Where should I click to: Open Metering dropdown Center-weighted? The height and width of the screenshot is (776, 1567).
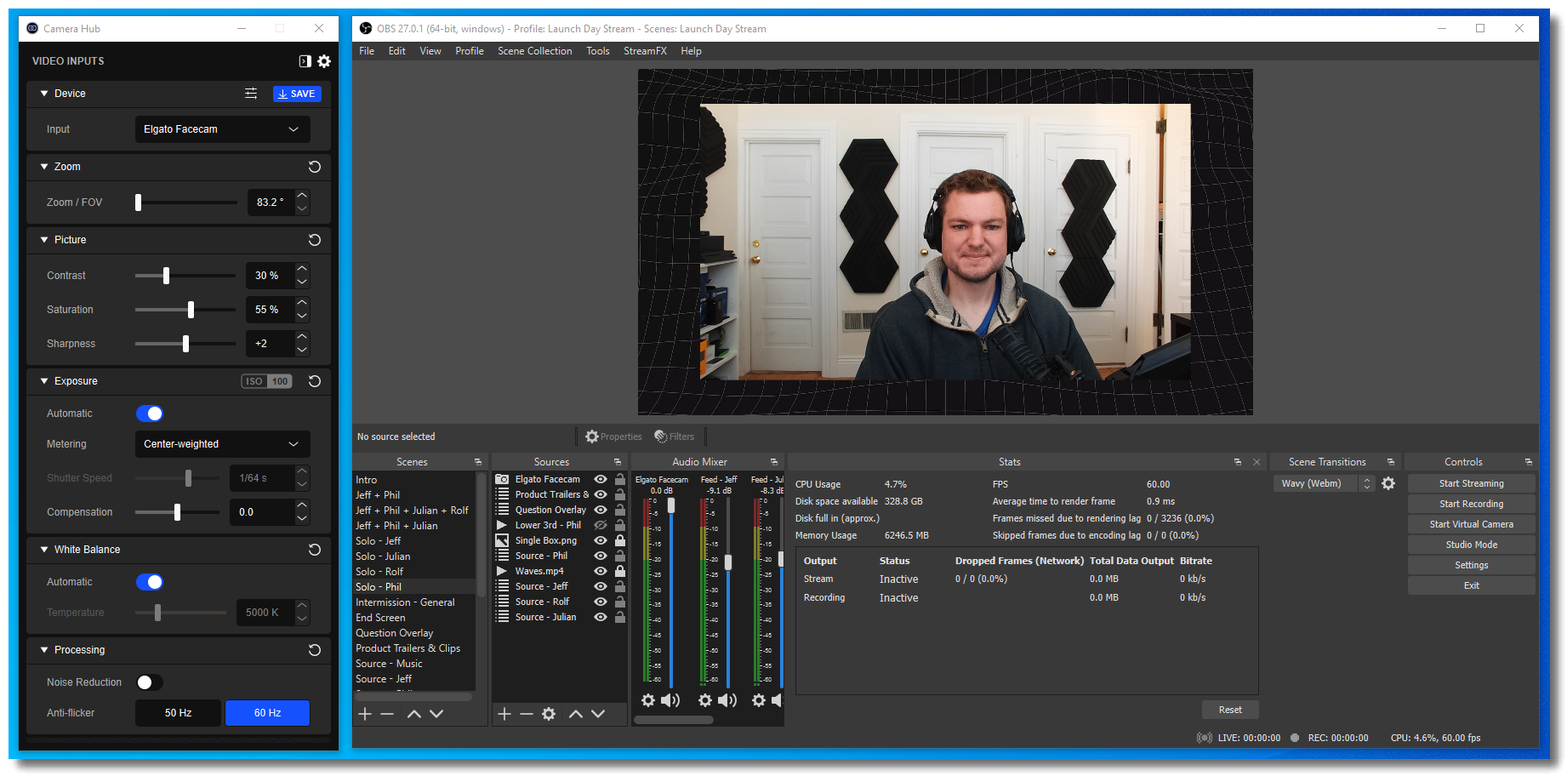click(222, 444)
